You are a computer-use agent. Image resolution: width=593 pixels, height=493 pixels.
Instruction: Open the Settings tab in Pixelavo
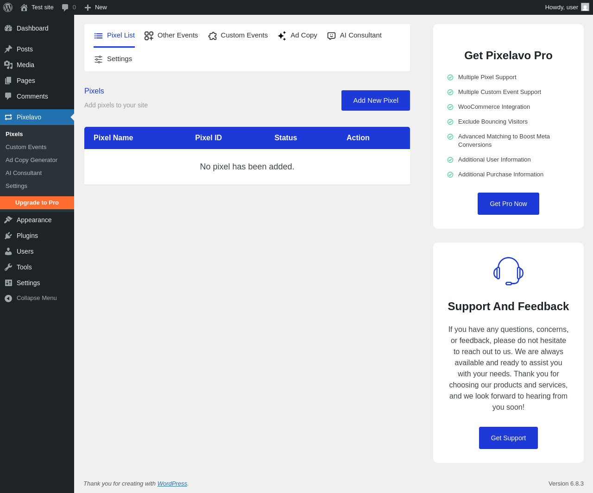113,59
